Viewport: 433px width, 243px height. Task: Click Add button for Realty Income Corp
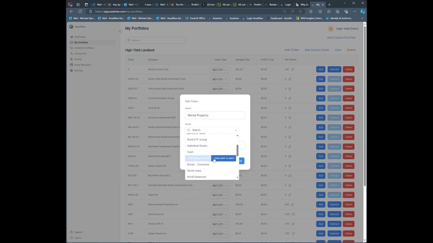(x=321, y=70)
